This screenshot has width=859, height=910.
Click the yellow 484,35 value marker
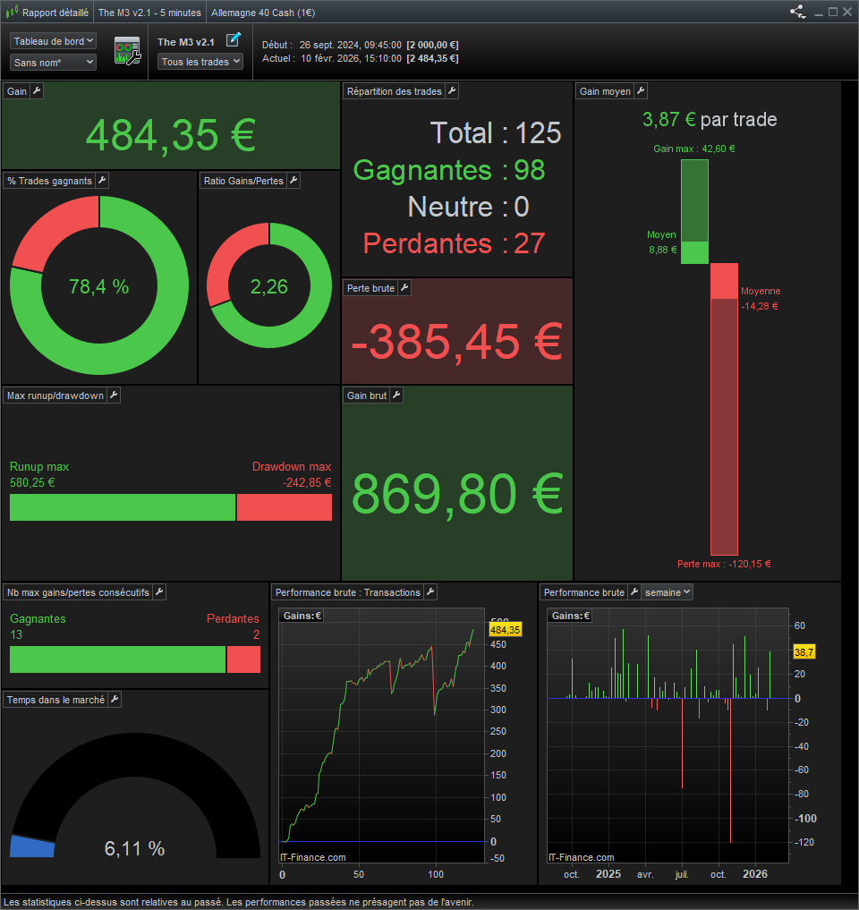(506, 631)
